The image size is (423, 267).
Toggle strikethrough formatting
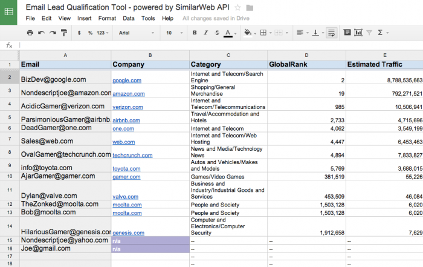pos(217,33)
